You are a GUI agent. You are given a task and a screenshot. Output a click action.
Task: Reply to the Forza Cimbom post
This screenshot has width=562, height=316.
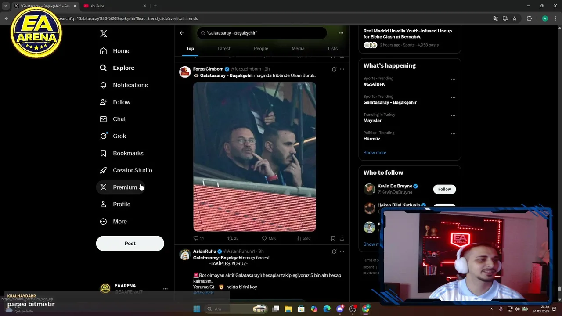[x=198, y=238]
